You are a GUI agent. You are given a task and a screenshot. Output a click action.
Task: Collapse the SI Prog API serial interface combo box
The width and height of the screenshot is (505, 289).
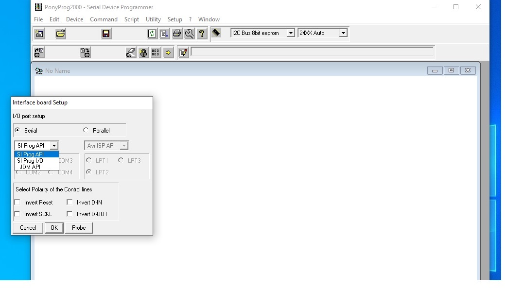click(x=54, y=145)
